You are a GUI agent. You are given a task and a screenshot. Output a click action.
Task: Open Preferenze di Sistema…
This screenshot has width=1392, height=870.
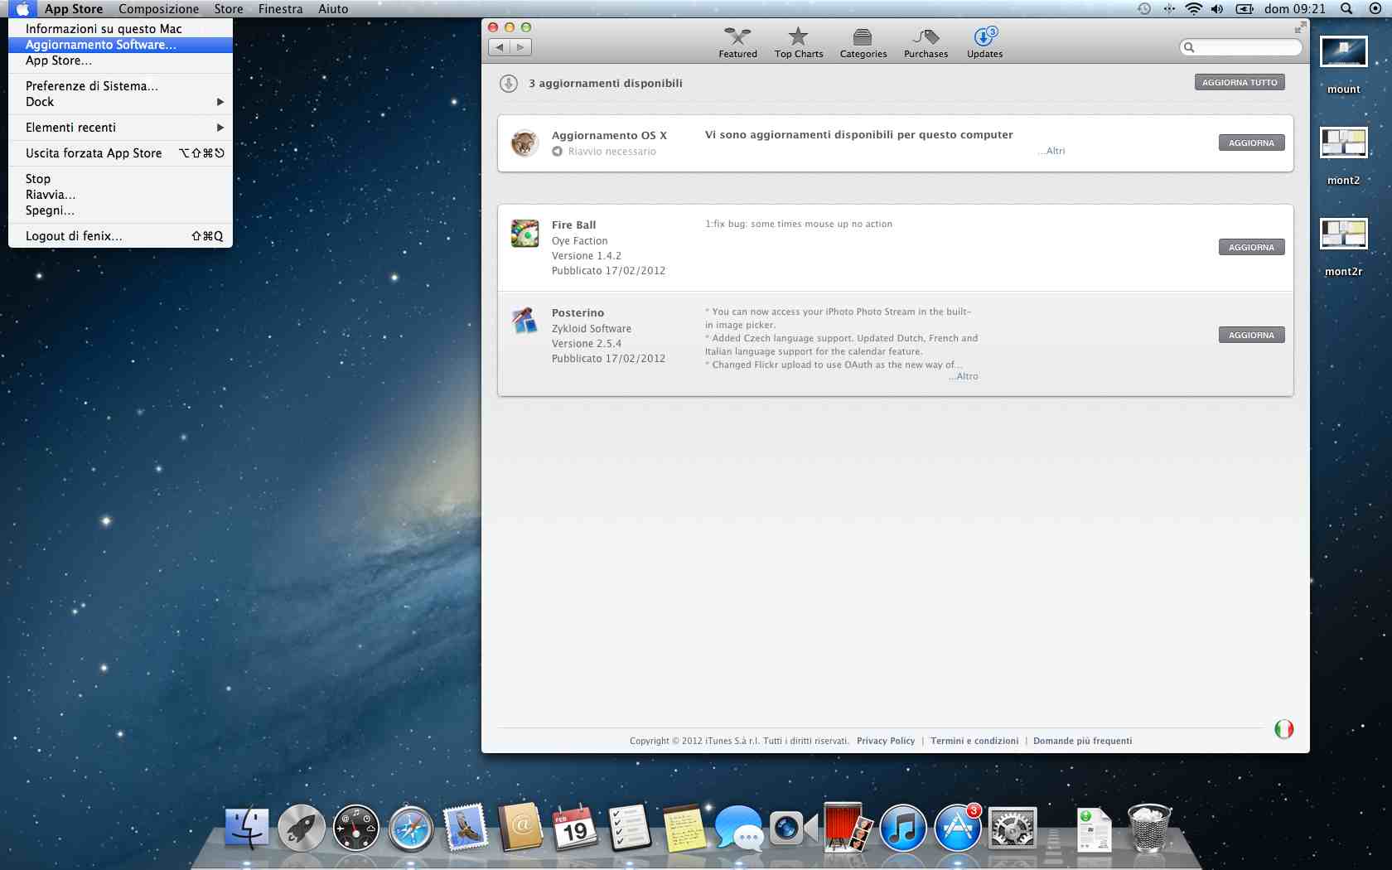click(x=120, y=86)
